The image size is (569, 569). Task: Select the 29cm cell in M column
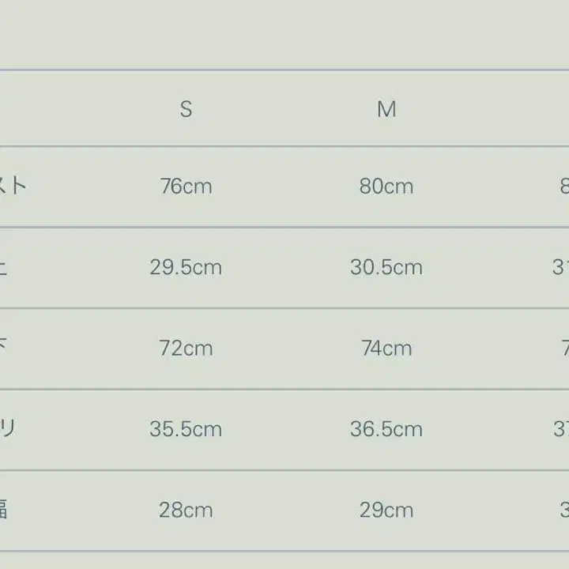click(386, 510)
